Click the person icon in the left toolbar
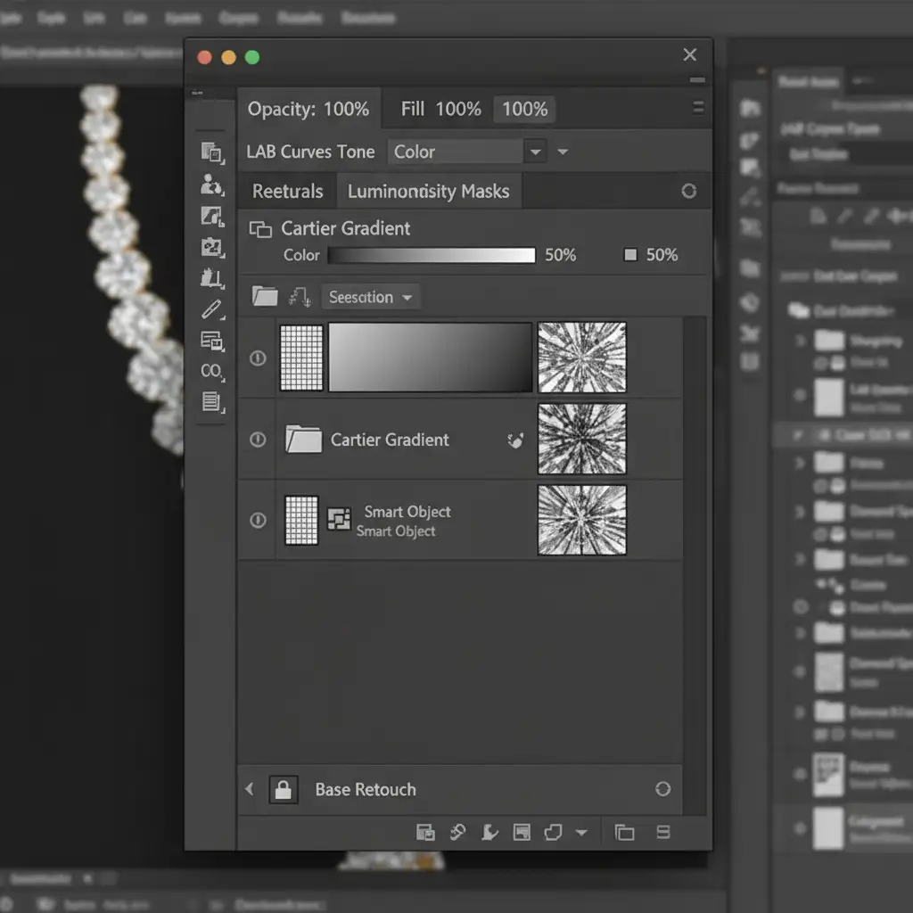Screen dimensions: 913x913 point(211,185)
